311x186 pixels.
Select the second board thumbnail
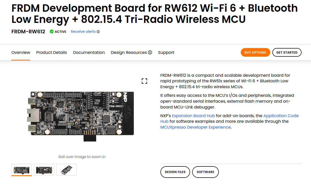[44, 169]
